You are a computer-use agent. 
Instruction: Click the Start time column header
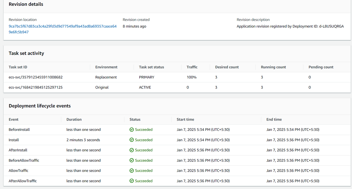pyautogui.click(x=186, y=119)
